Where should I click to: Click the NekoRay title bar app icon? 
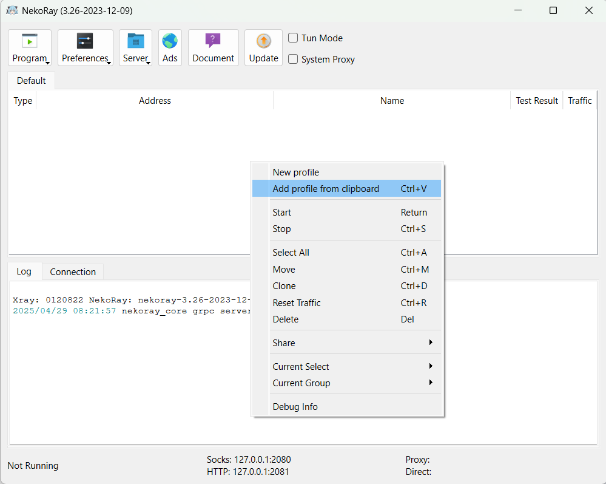tap(12, 11)
